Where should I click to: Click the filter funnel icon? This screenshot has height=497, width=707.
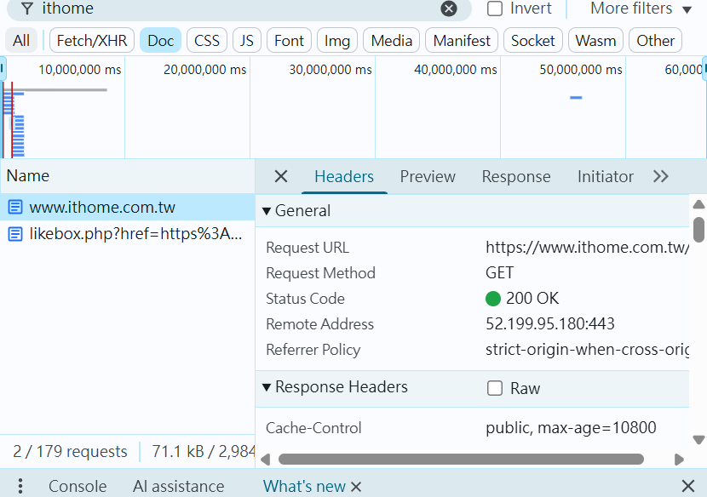[x=27, y=9]
